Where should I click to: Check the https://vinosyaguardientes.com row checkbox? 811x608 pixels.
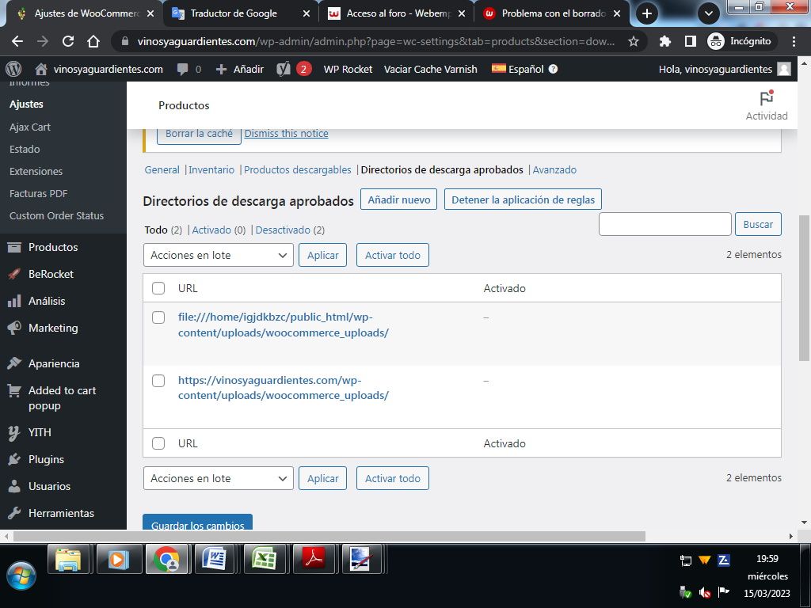pyautogui.click(x=158, y=381)
